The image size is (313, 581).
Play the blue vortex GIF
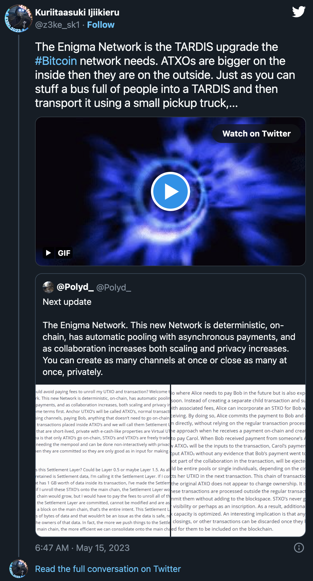[171, 191]
